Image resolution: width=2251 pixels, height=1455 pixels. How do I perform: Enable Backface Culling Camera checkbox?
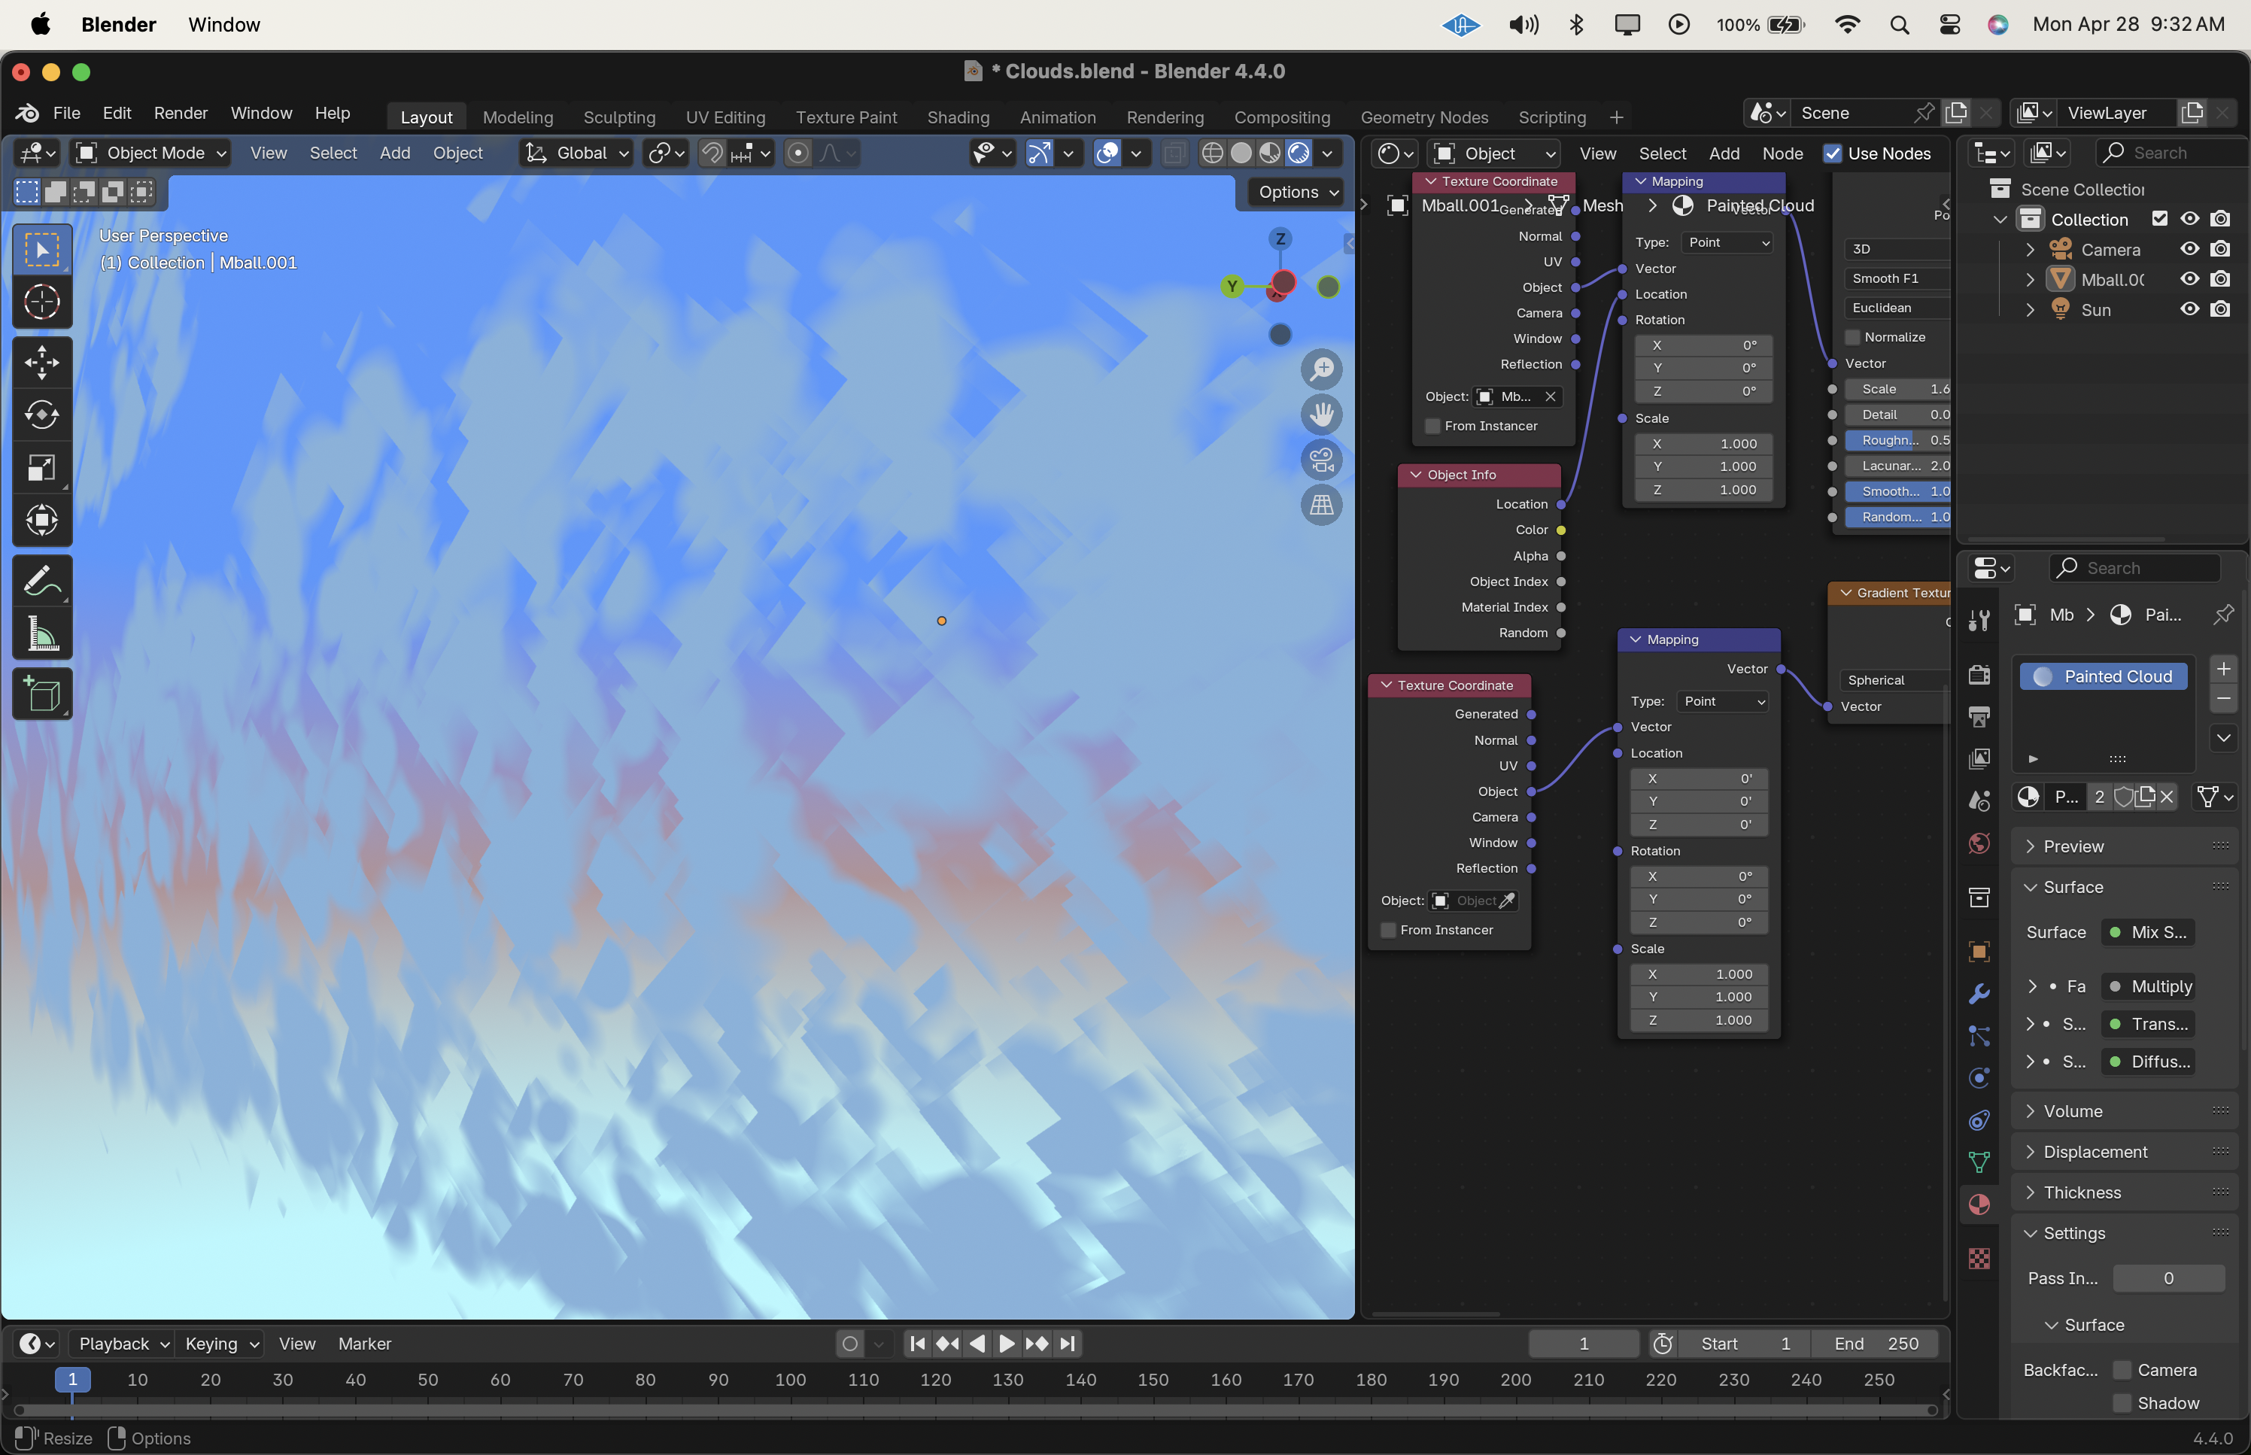[x=2122, y=1370]
